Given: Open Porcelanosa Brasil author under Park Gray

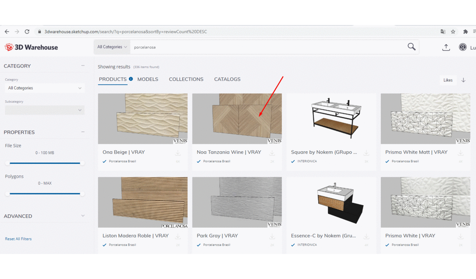Looking at the screenshot, I should pyautogui.click(x=217, y=245).
